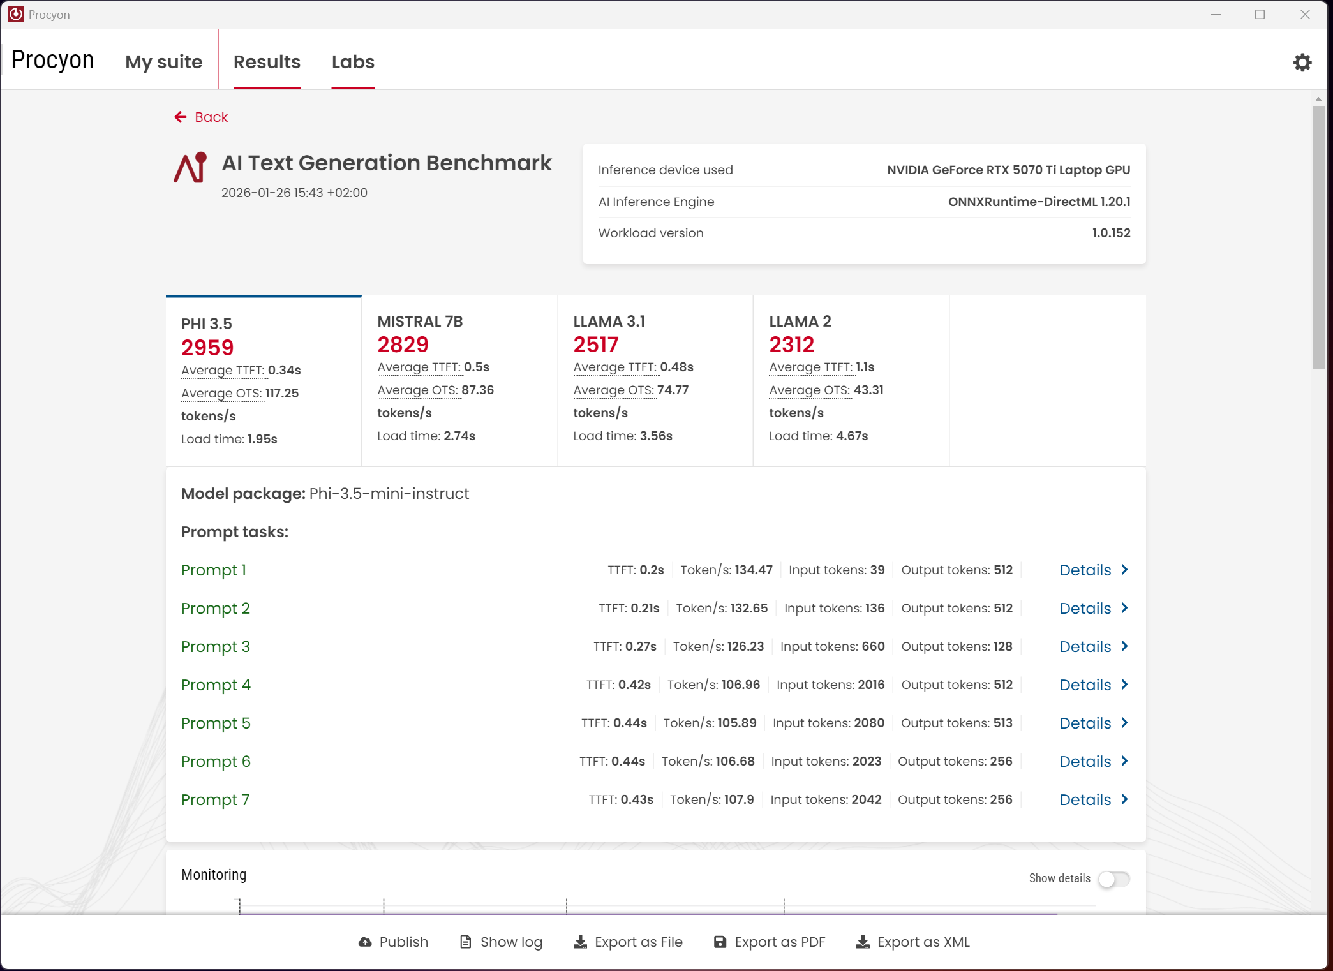Viewport: 1333px width, 971px height.
Task: Click the Export as PDF disk icon
Action: pyautogui.click(x=720, y=942)
